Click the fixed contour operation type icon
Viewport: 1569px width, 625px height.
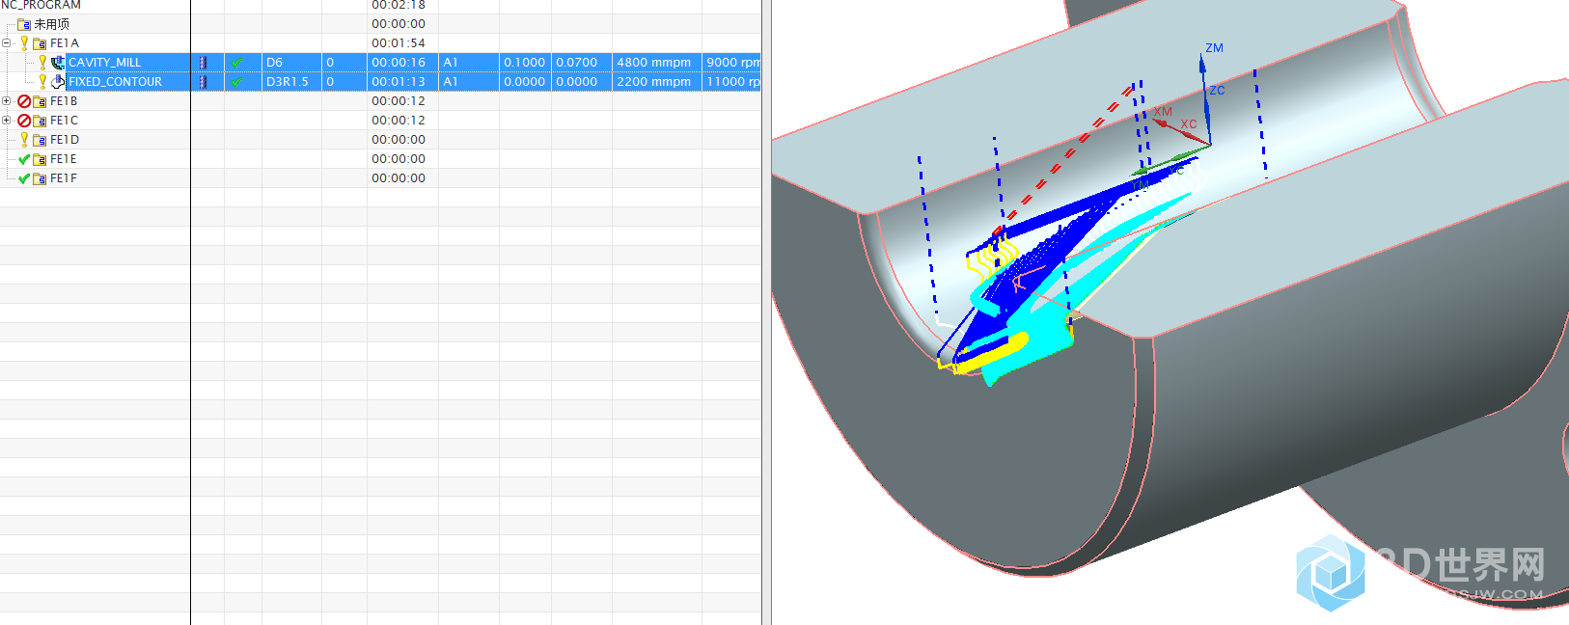58,82
